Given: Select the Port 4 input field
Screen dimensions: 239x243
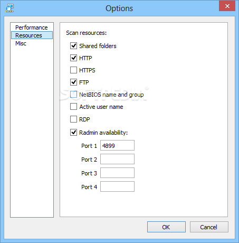Looking at the screenshot, I should click(x=117, y=186).
